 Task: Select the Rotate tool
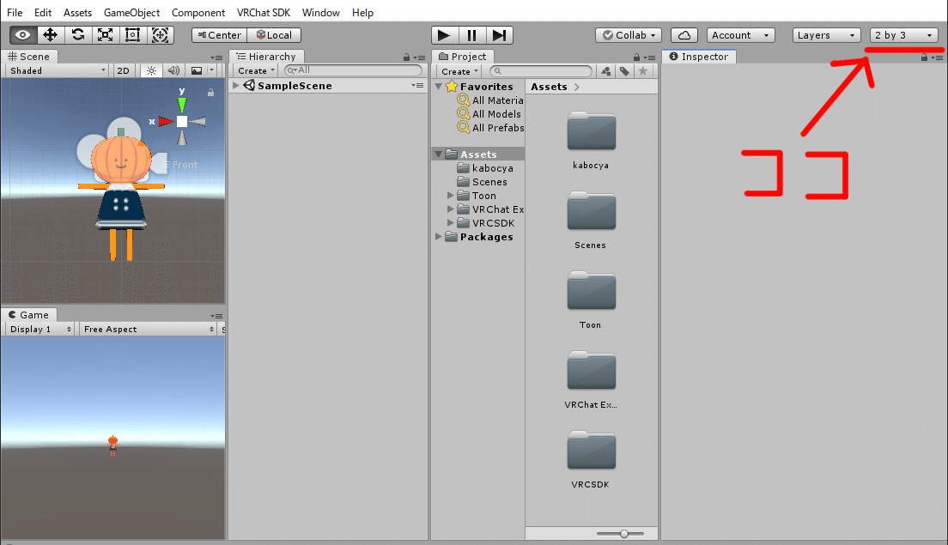[x=78, y=35]
